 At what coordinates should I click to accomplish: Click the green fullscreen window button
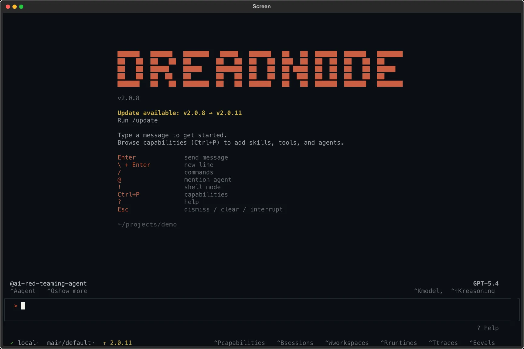click(21, 7)
